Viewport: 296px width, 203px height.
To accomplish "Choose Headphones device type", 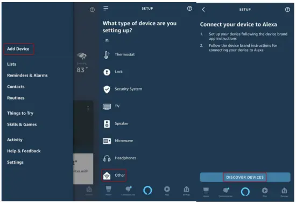I will (x=125, y=158).
